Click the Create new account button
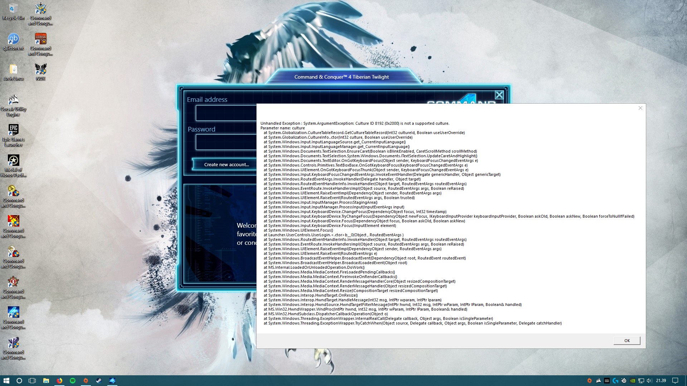The width and height of the screenshot is (687, 386). pyautogui.click(x=226, y=164)
